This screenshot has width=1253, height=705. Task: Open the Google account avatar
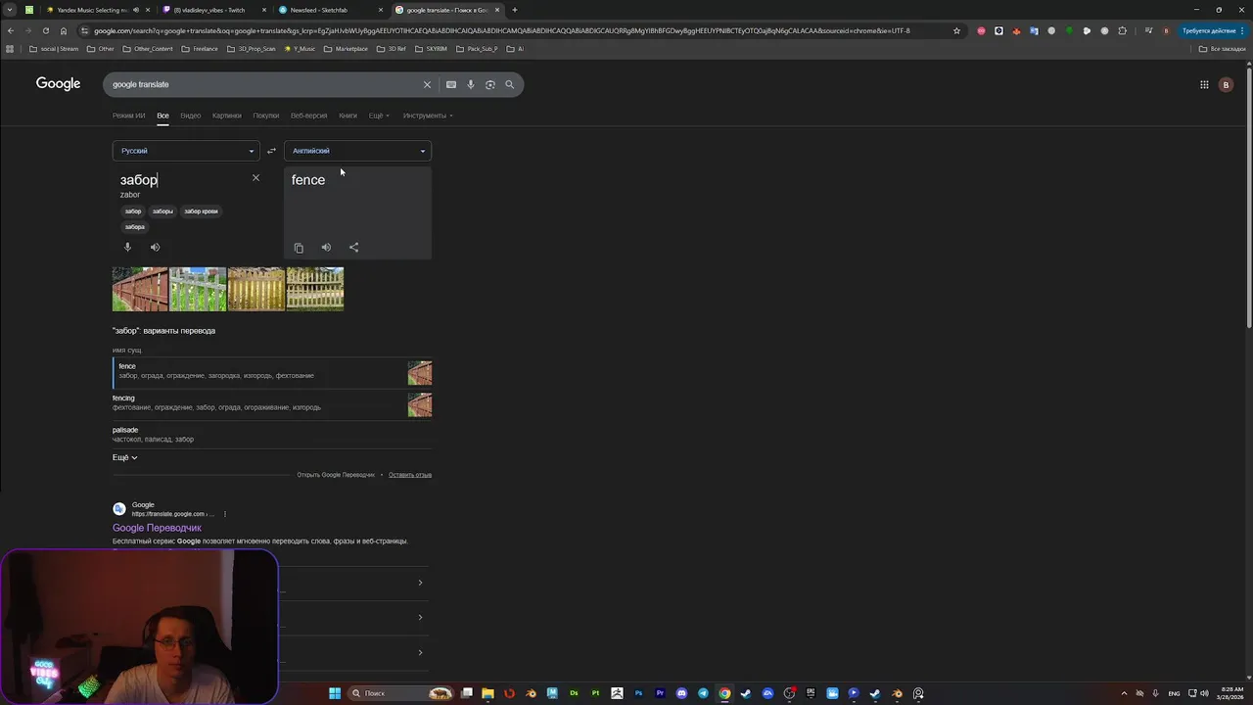click(1226, 84)
